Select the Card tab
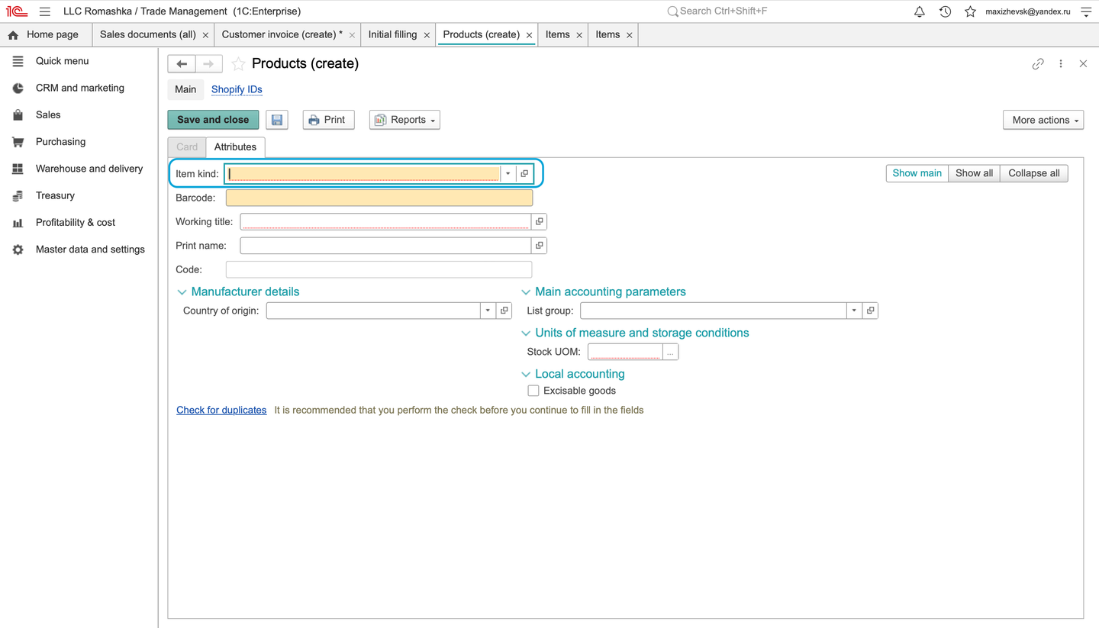The height and width of the screenshot is (628, 1099). [187, 147]
